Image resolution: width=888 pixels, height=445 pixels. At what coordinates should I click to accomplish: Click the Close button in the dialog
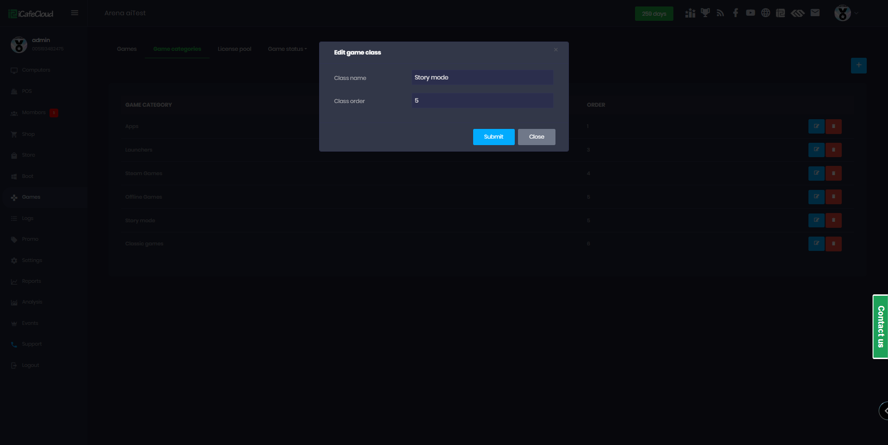[536, 137]
